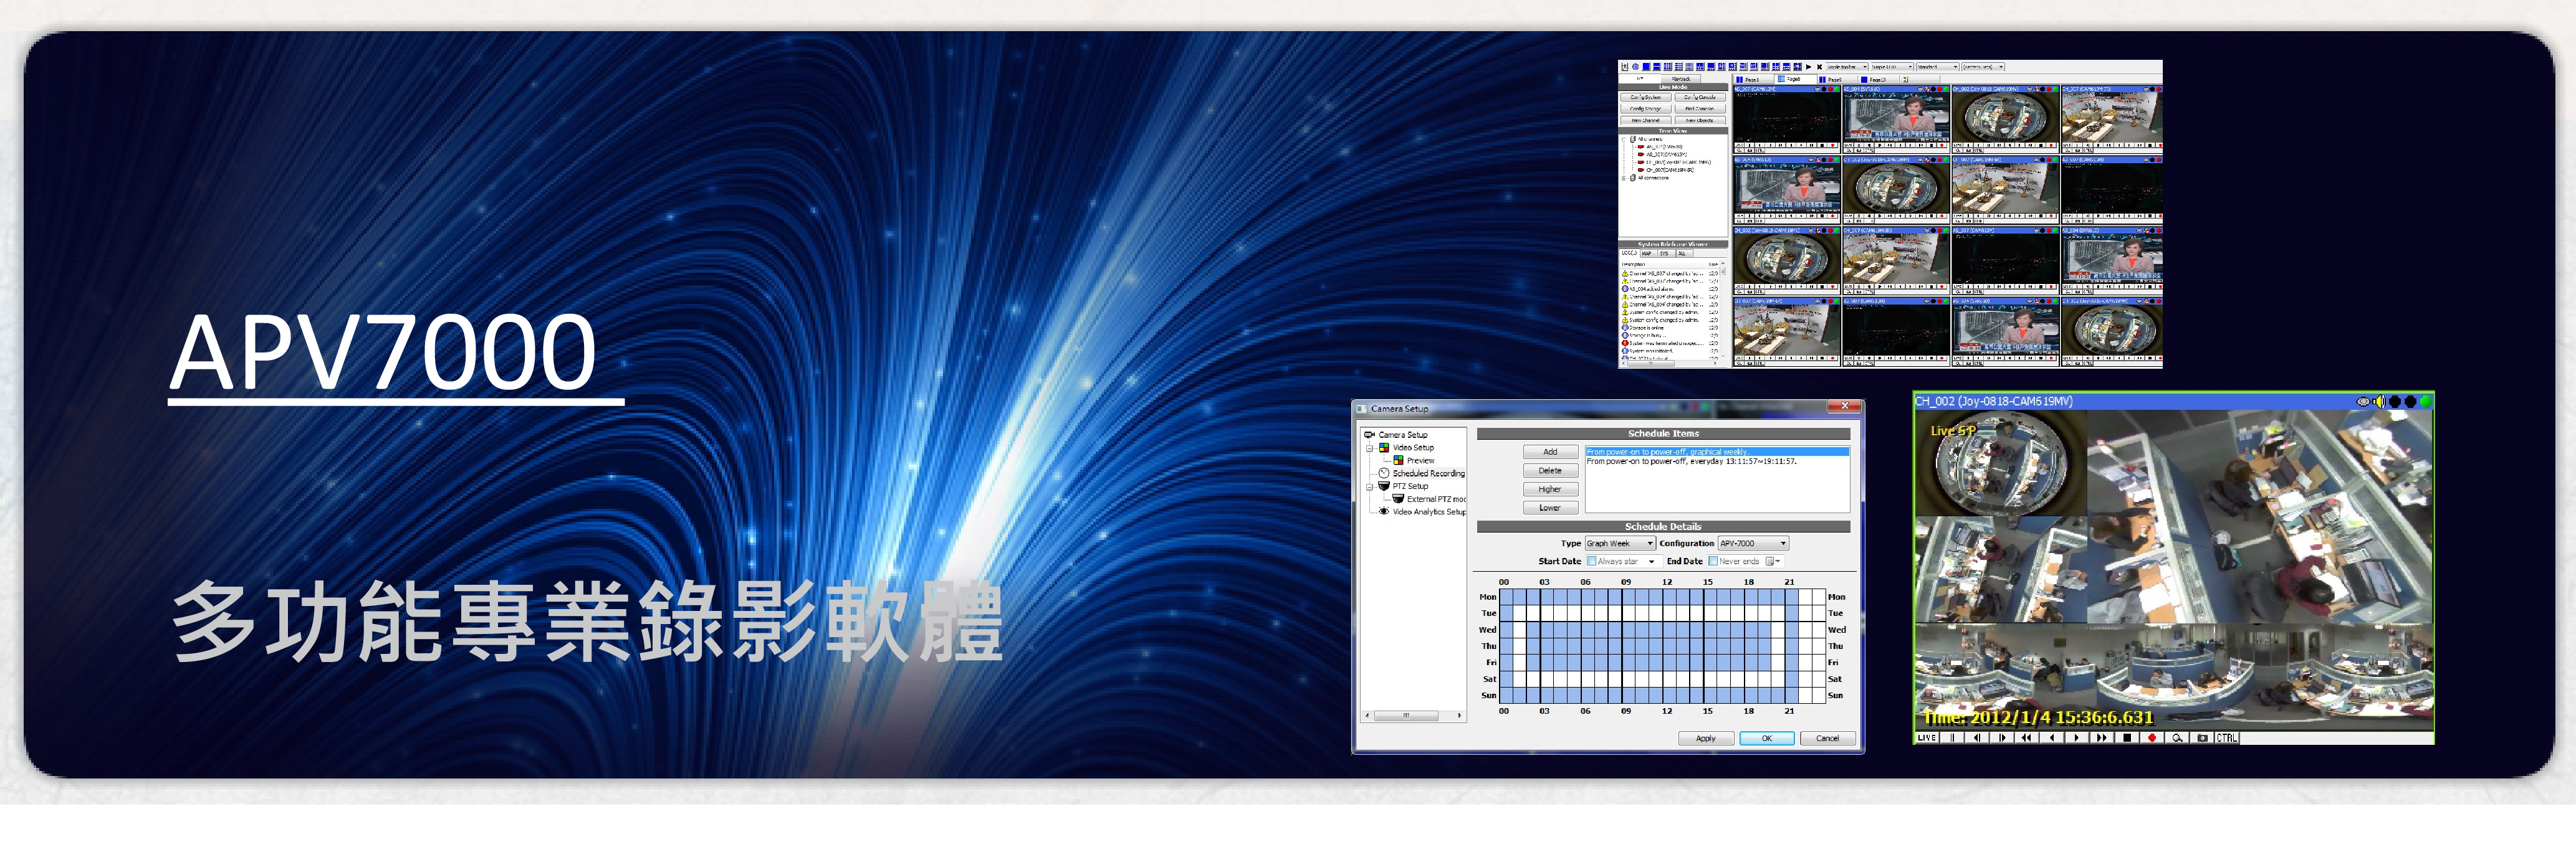The height and width of the screenshot is (847, 2576).
Task: Toggle the speaker audio icon in CH_002 title bar
Action: [x=2379, y=402]
